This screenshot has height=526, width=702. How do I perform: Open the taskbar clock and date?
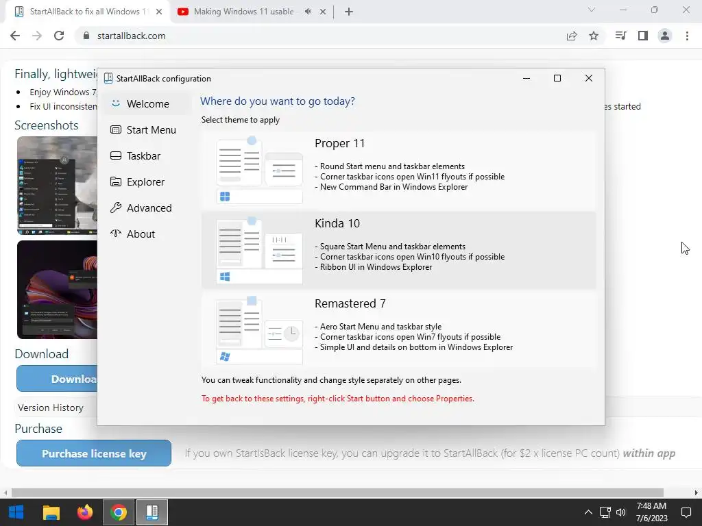pos(652,512)
